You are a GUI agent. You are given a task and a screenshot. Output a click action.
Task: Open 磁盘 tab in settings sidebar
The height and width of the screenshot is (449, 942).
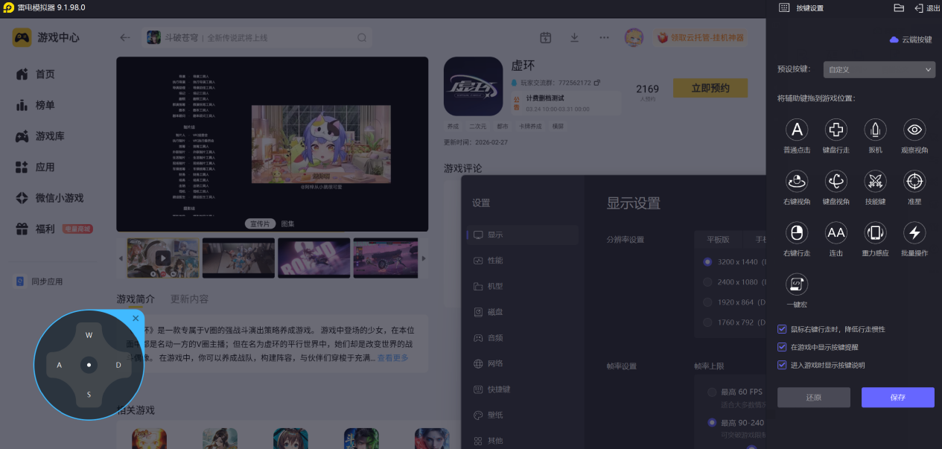click(523, 312)
